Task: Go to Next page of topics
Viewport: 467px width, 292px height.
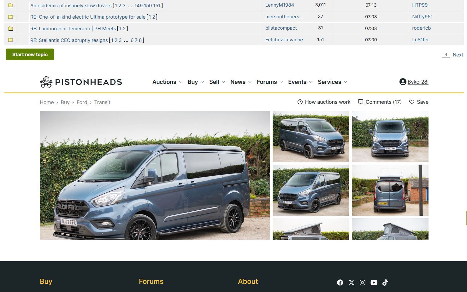Action: pos(458,55)
